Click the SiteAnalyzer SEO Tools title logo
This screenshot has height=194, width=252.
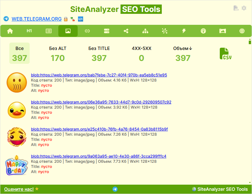116,9
